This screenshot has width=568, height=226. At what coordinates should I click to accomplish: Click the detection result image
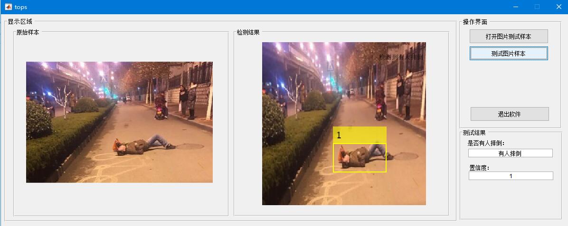344,124
